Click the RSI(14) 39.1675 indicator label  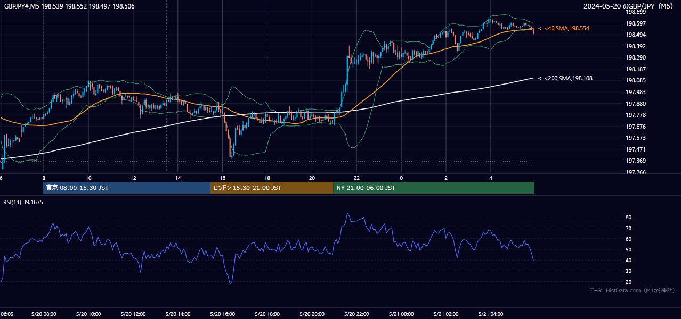pyautogui.click(x=23, y=202)
